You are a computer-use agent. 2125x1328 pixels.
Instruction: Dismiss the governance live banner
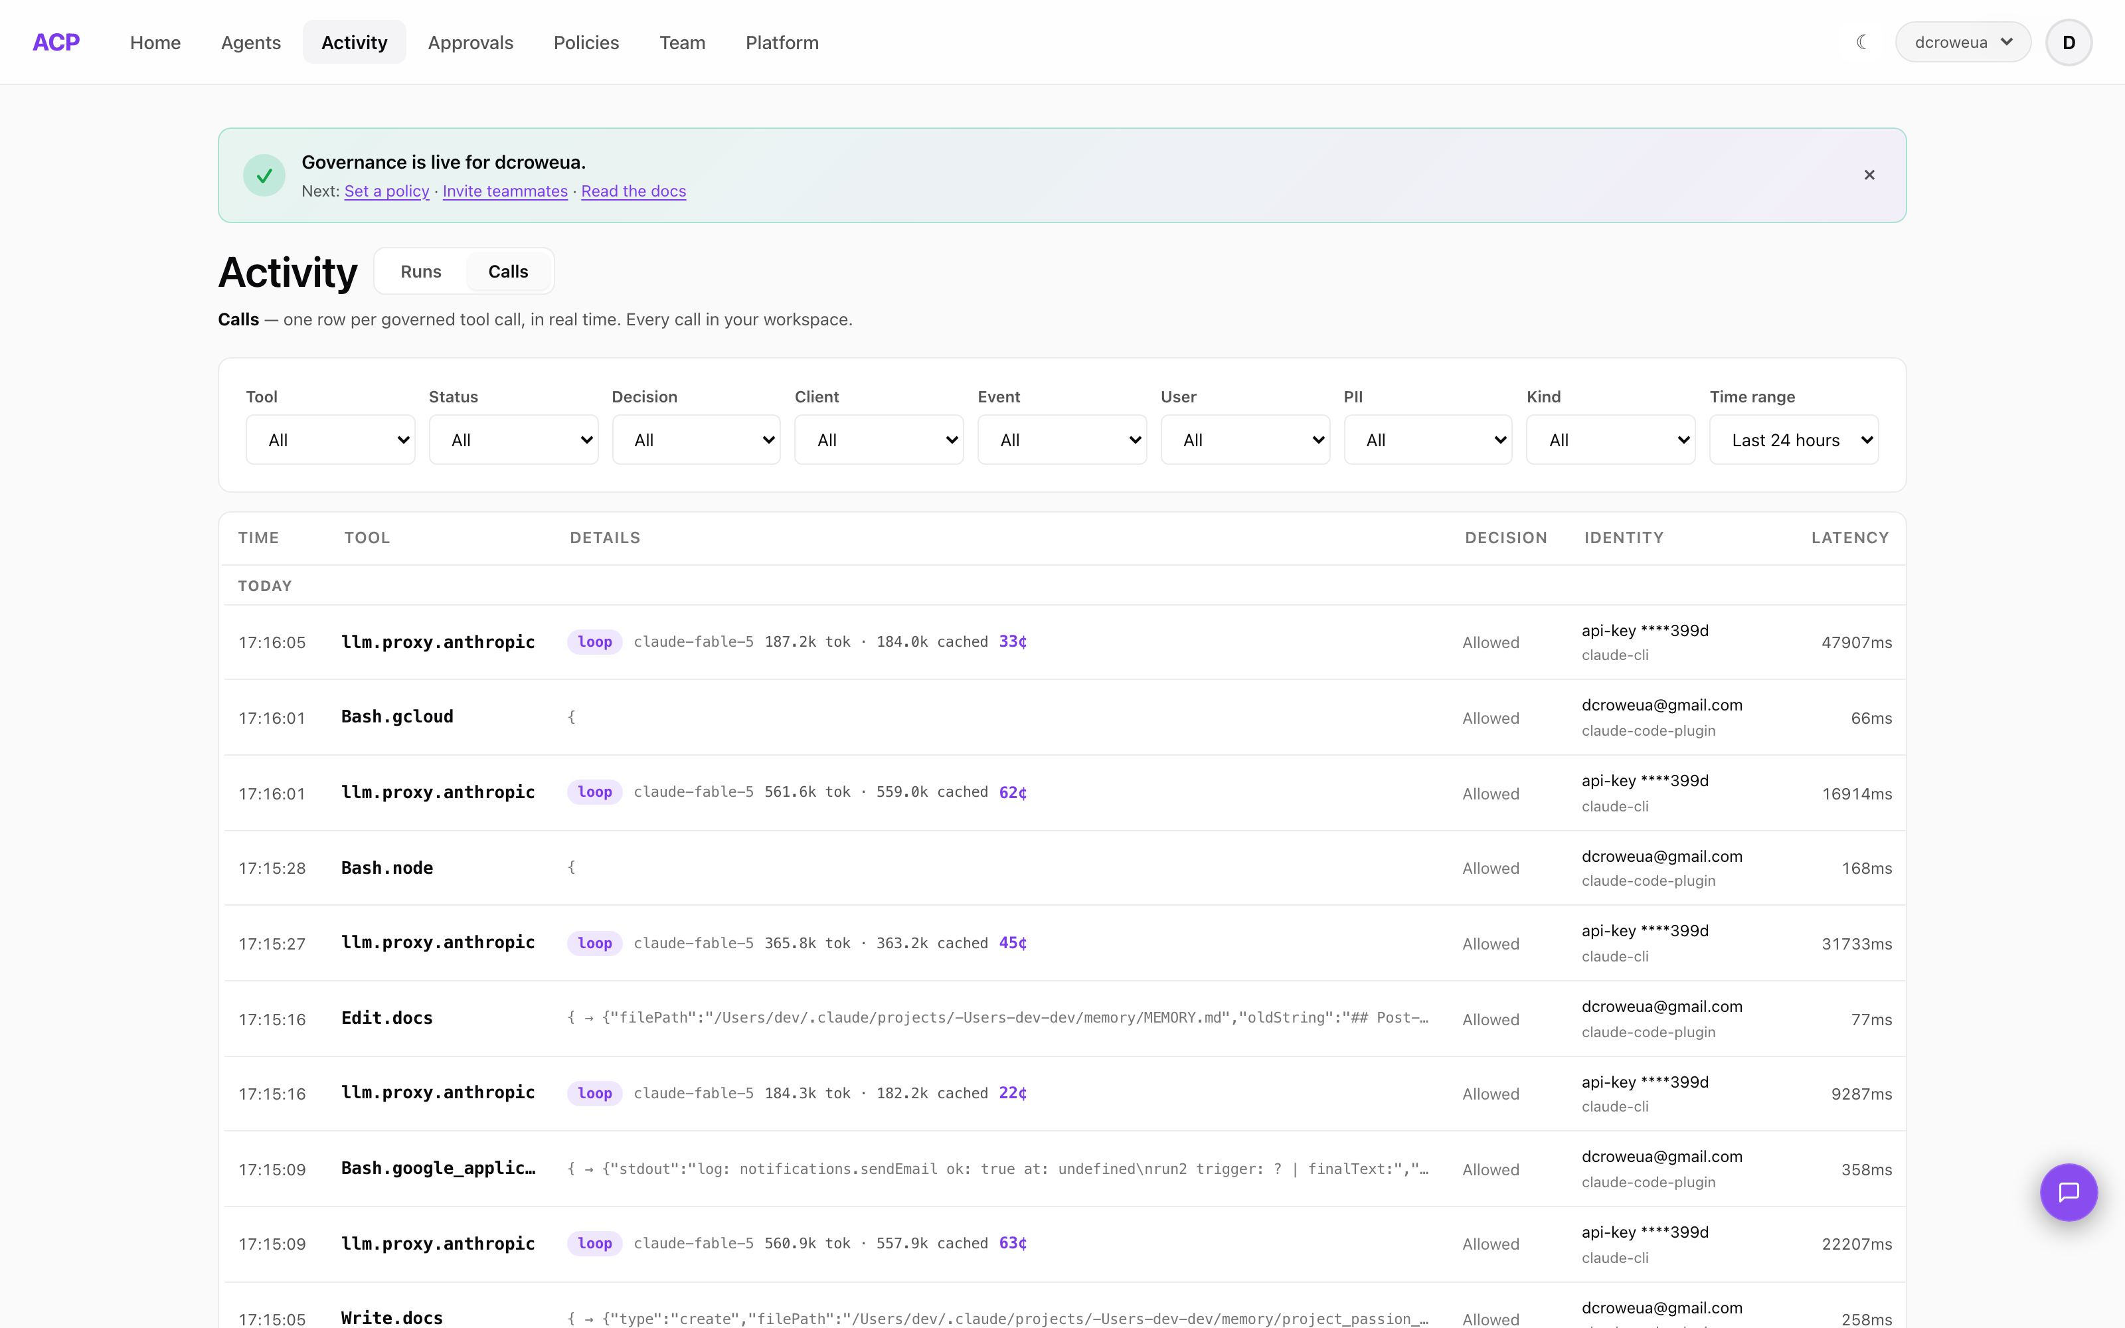[x=1869, y=175]
